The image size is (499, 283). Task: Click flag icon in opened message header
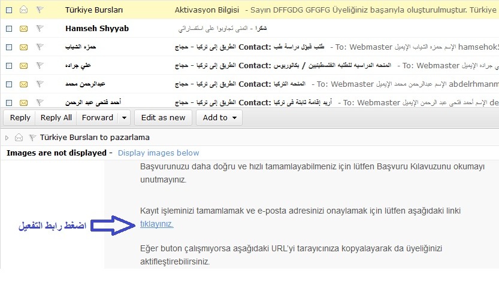point(32,138)
